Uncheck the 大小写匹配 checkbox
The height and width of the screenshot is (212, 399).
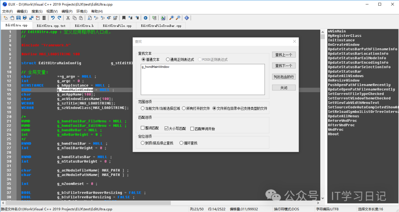[x=167, y=128]
